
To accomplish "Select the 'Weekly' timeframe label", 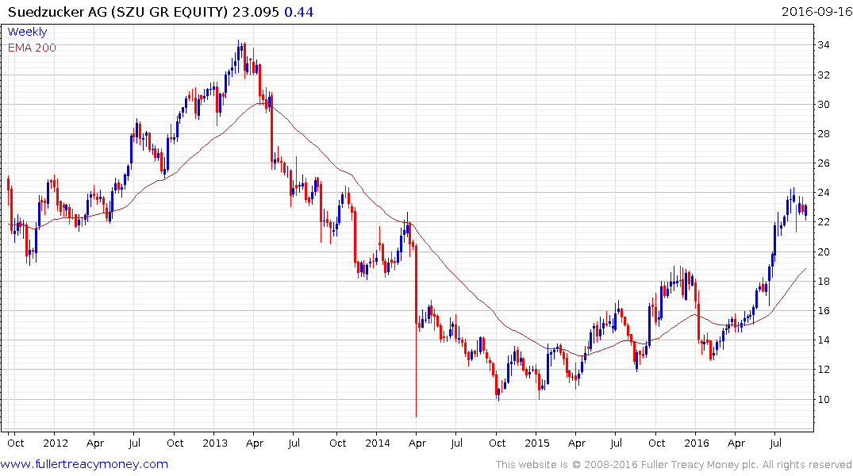I will [27, 32].
